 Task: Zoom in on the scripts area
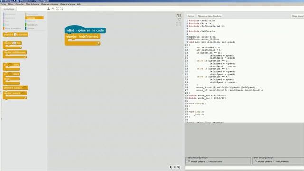click(179, 167)
